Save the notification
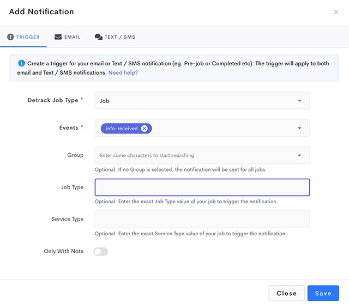Viewport: 349px width, 305px height. click(x=323, y=293)
